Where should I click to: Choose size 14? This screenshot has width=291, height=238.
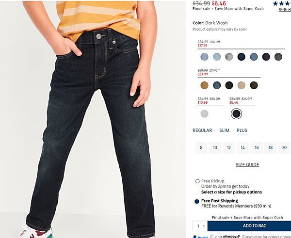243,148
